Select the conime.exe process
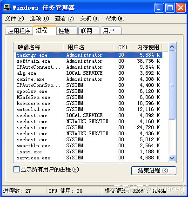The width and height of the screenshot is (188, 197). (89, 79)
